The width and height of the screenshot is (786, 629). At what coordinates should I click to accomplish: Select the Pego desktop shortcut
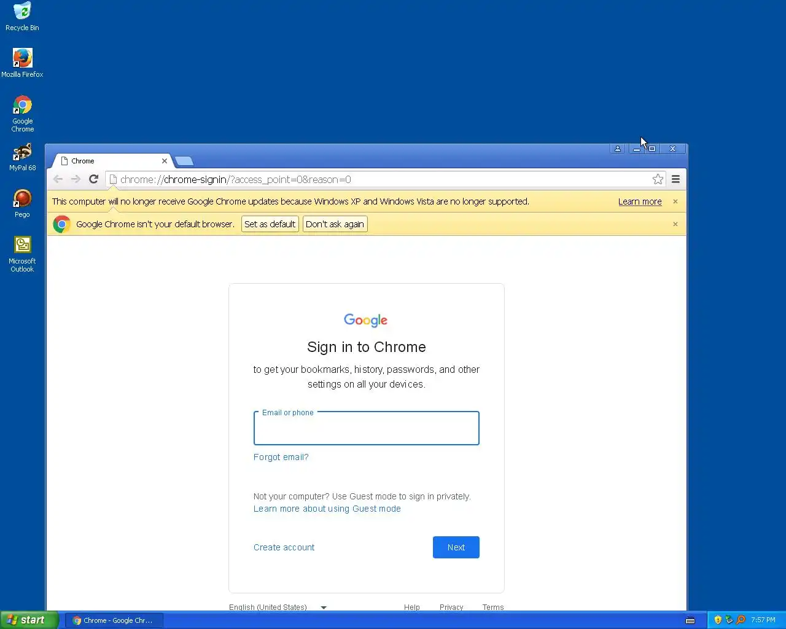pos(22,203)
